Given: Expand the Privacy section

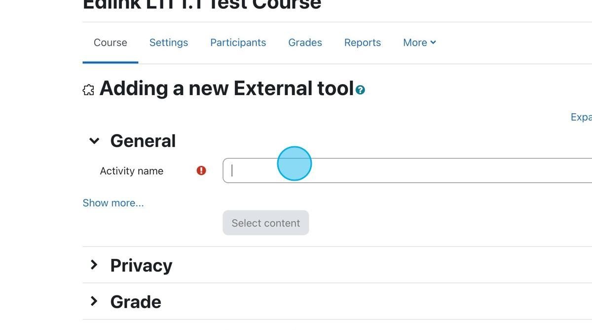Looking at the screenshot, I should 94,265.
